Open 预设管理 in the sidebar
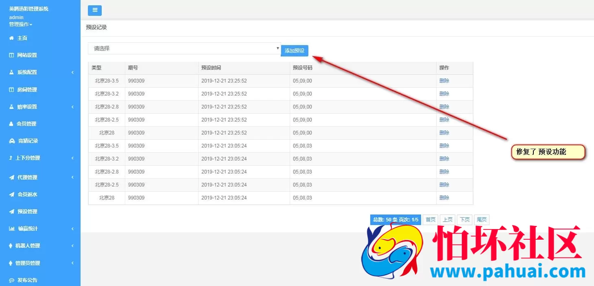Screen dimensions: 594x286 click(27, 212)
